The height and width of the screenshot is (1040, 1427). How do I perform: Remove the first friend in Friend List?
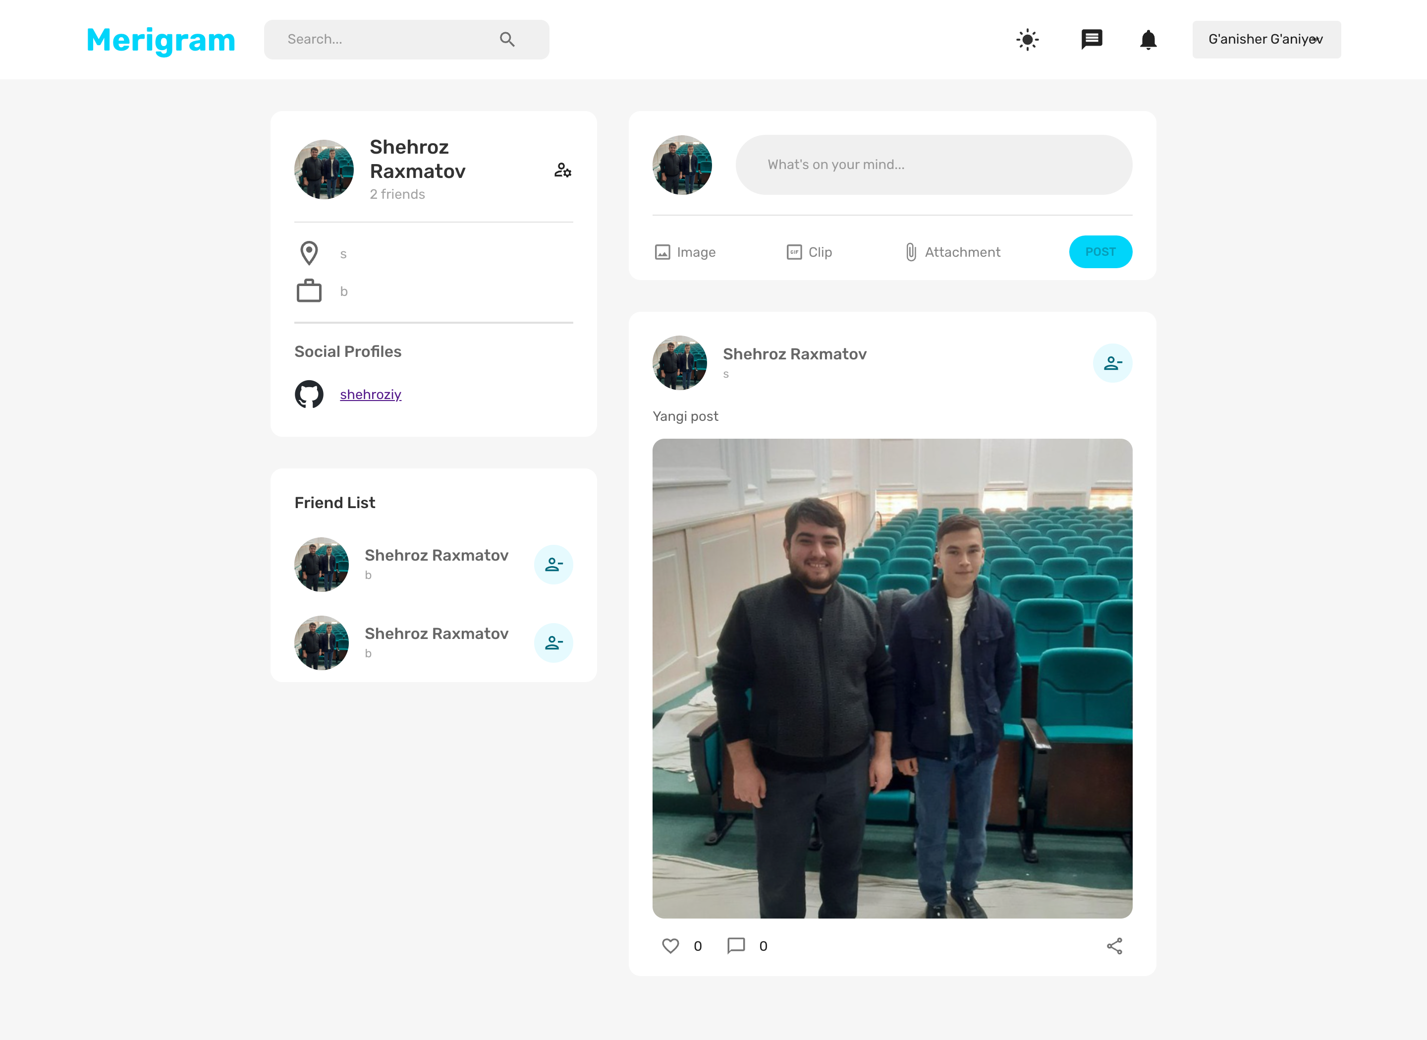tap(553, 565)
